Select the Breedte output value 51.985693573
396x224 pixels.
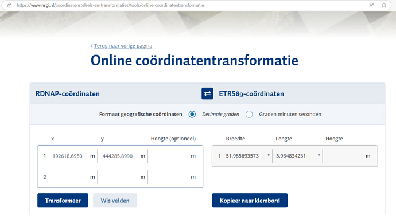(242, 156)
